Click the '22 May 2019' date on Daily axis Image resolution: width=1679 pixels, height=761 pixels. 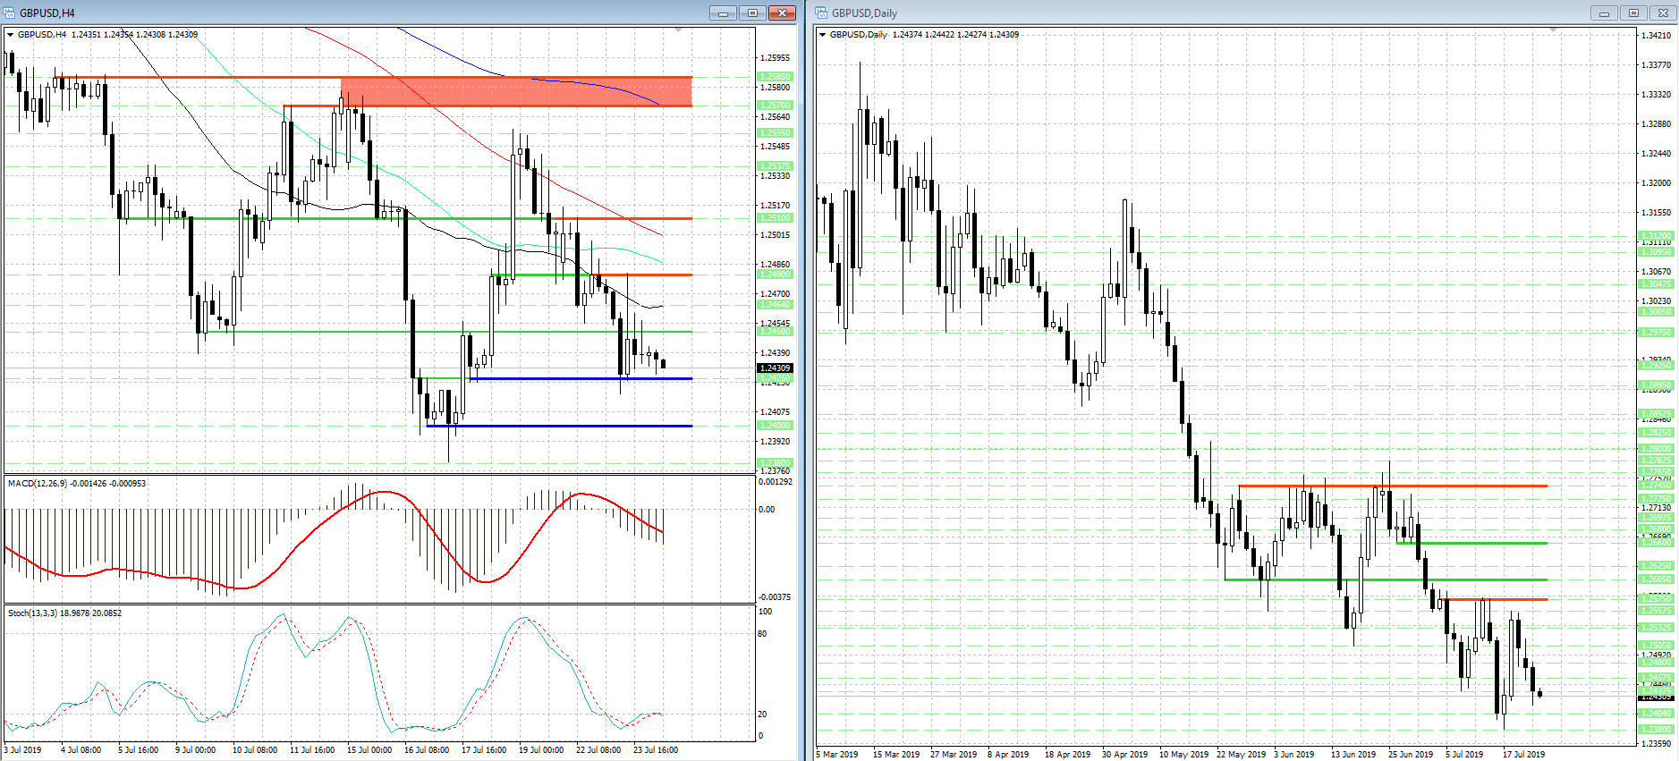pos(1242,755)
